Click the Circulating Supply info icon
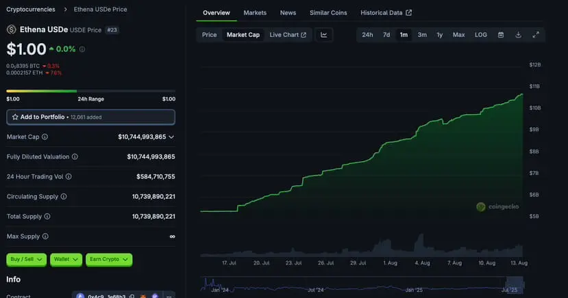Image resolution: width=568 pixels, height=298 pixels. [x=64, y=196]
